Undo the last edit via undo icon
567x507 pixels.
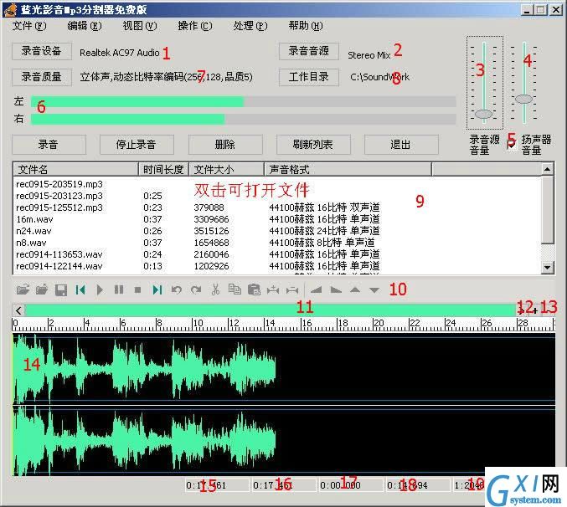pyautogui.click(x=177, y=289)
